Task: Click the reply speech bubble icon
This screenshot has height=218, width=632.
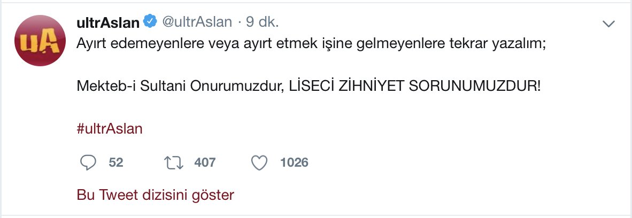Action: tap(88, 162)
